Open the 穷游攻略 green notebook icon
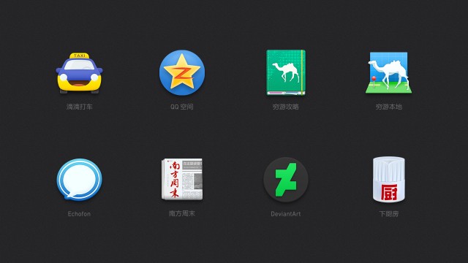This screenshot has height=263, width=468. 286,72
